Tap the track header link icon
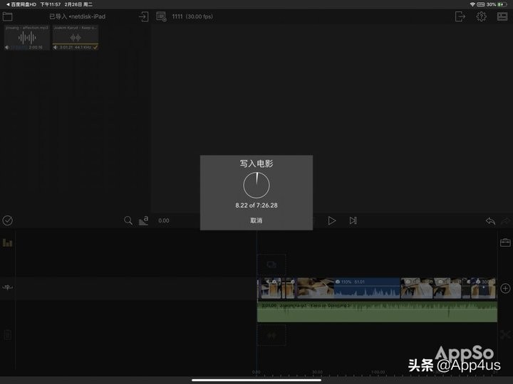The width and height of the screenshot is (513, 384). point(8,287)
